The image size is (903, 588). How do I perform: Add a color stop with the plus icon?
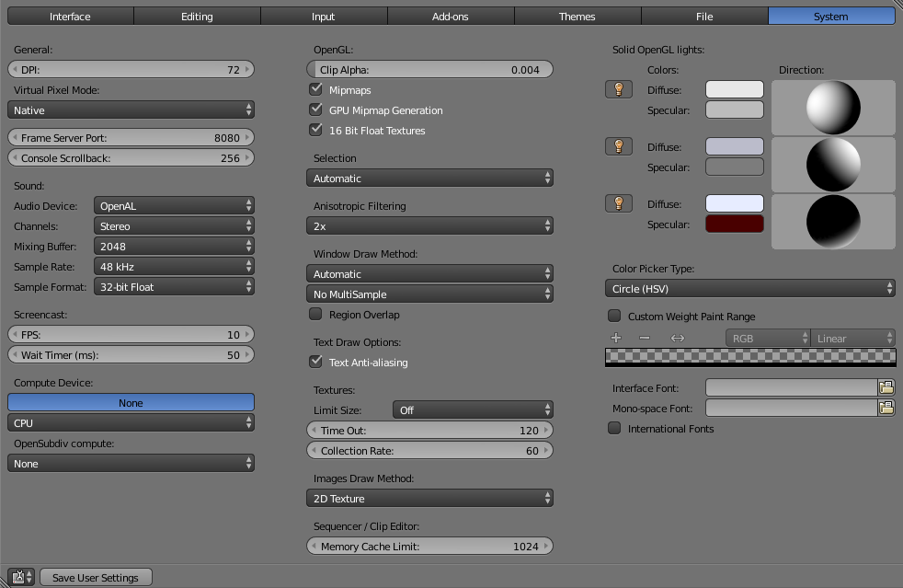[616, 338]
